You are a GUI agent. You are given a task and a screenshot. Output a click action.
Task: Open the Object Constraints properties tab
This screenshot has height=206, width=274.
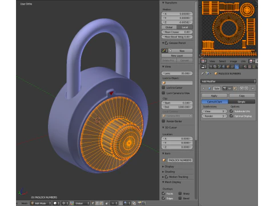point(232,67)
